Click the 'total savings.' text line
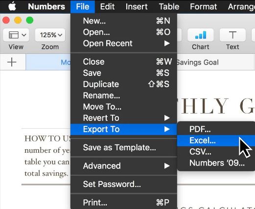Screen dimensions: 255x209 (46, 173)
